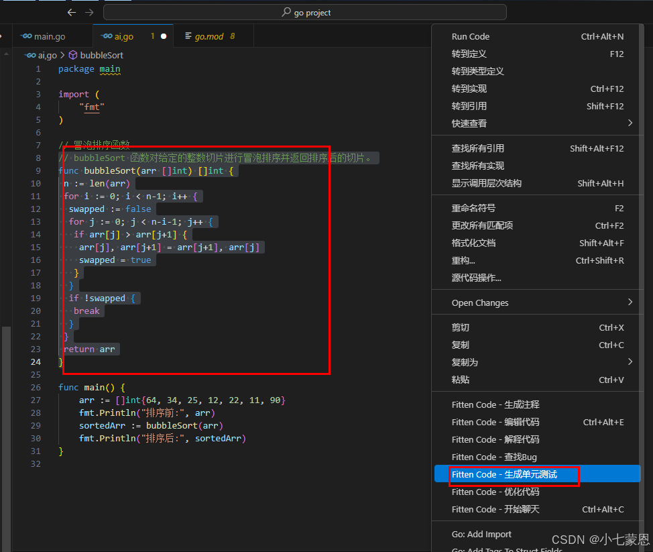Click the unsaved dot on the ai.go tab
The height and width of the screenshot is (552, 653).
click(164, 36)
